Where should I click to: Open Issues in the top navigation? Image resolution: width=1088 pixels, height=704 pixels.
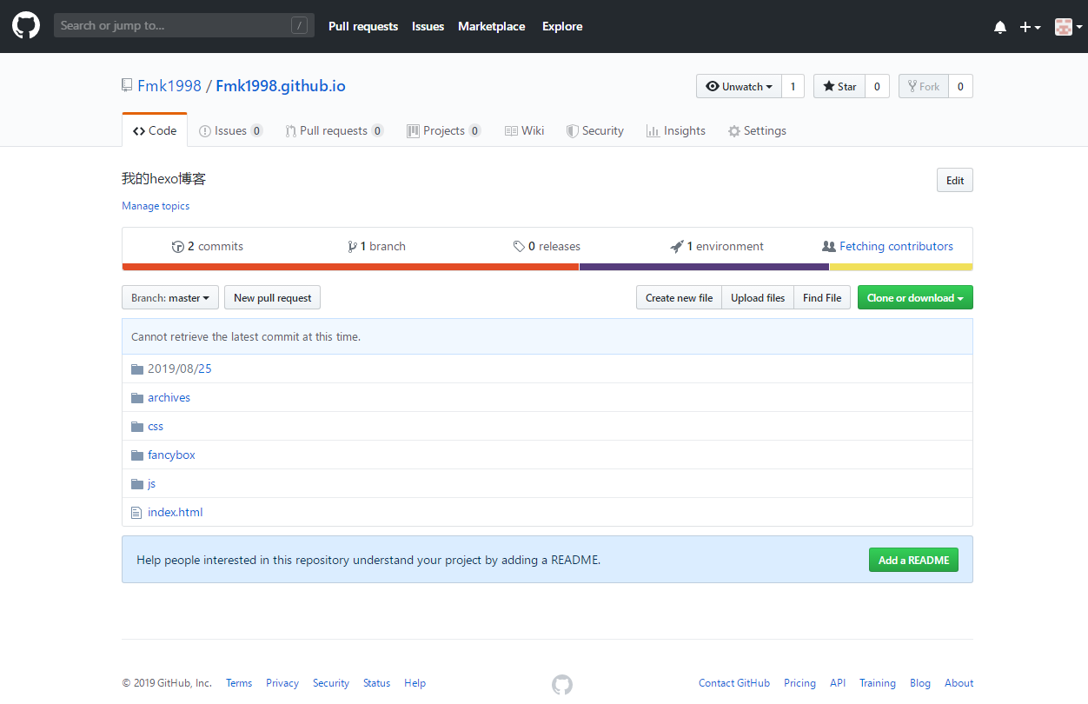pyautogui.click(x=428, y=27)
